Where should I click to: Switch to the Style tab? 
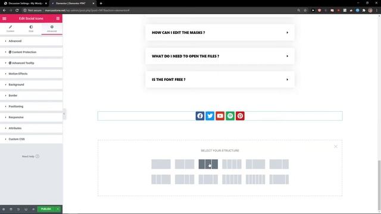click(31, 29)
